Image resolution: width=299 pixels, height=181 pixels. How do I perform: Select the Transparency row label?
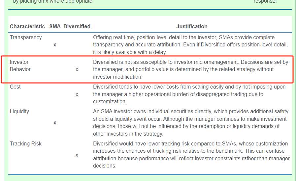click(x=26, y=38)
